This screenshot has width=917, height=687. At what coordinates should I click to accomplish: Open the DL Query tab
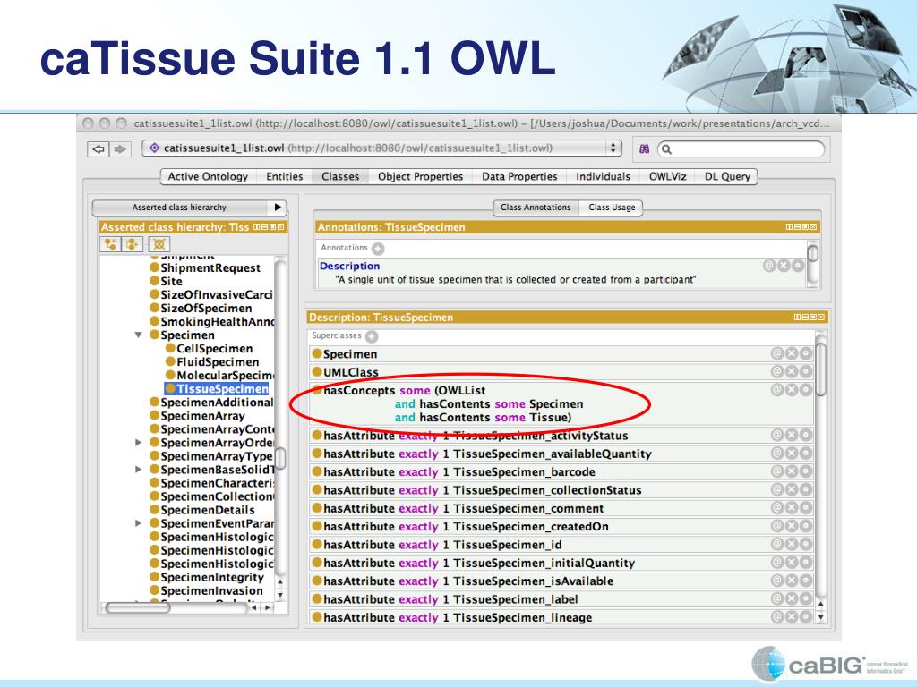(727, 176)
